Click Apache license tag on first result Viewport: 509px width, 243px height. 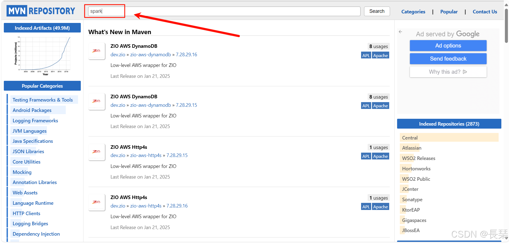(380, 55)
